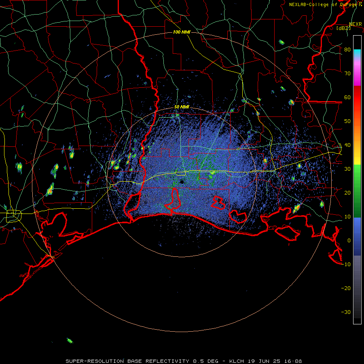
Task: Click the 80 value on the reflectivity scale
Action: (347, 50)
